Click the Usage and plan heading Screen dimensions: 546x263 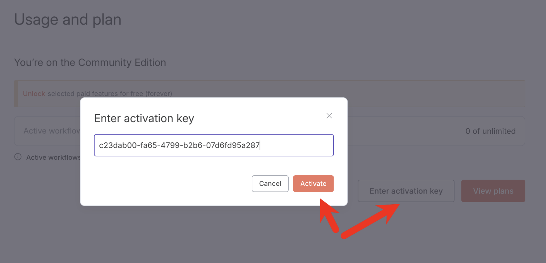[68, 20]
